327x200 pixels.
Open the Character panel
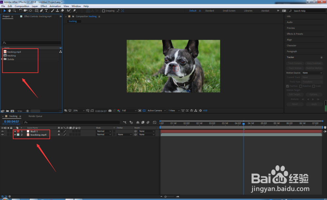[292, 45]
